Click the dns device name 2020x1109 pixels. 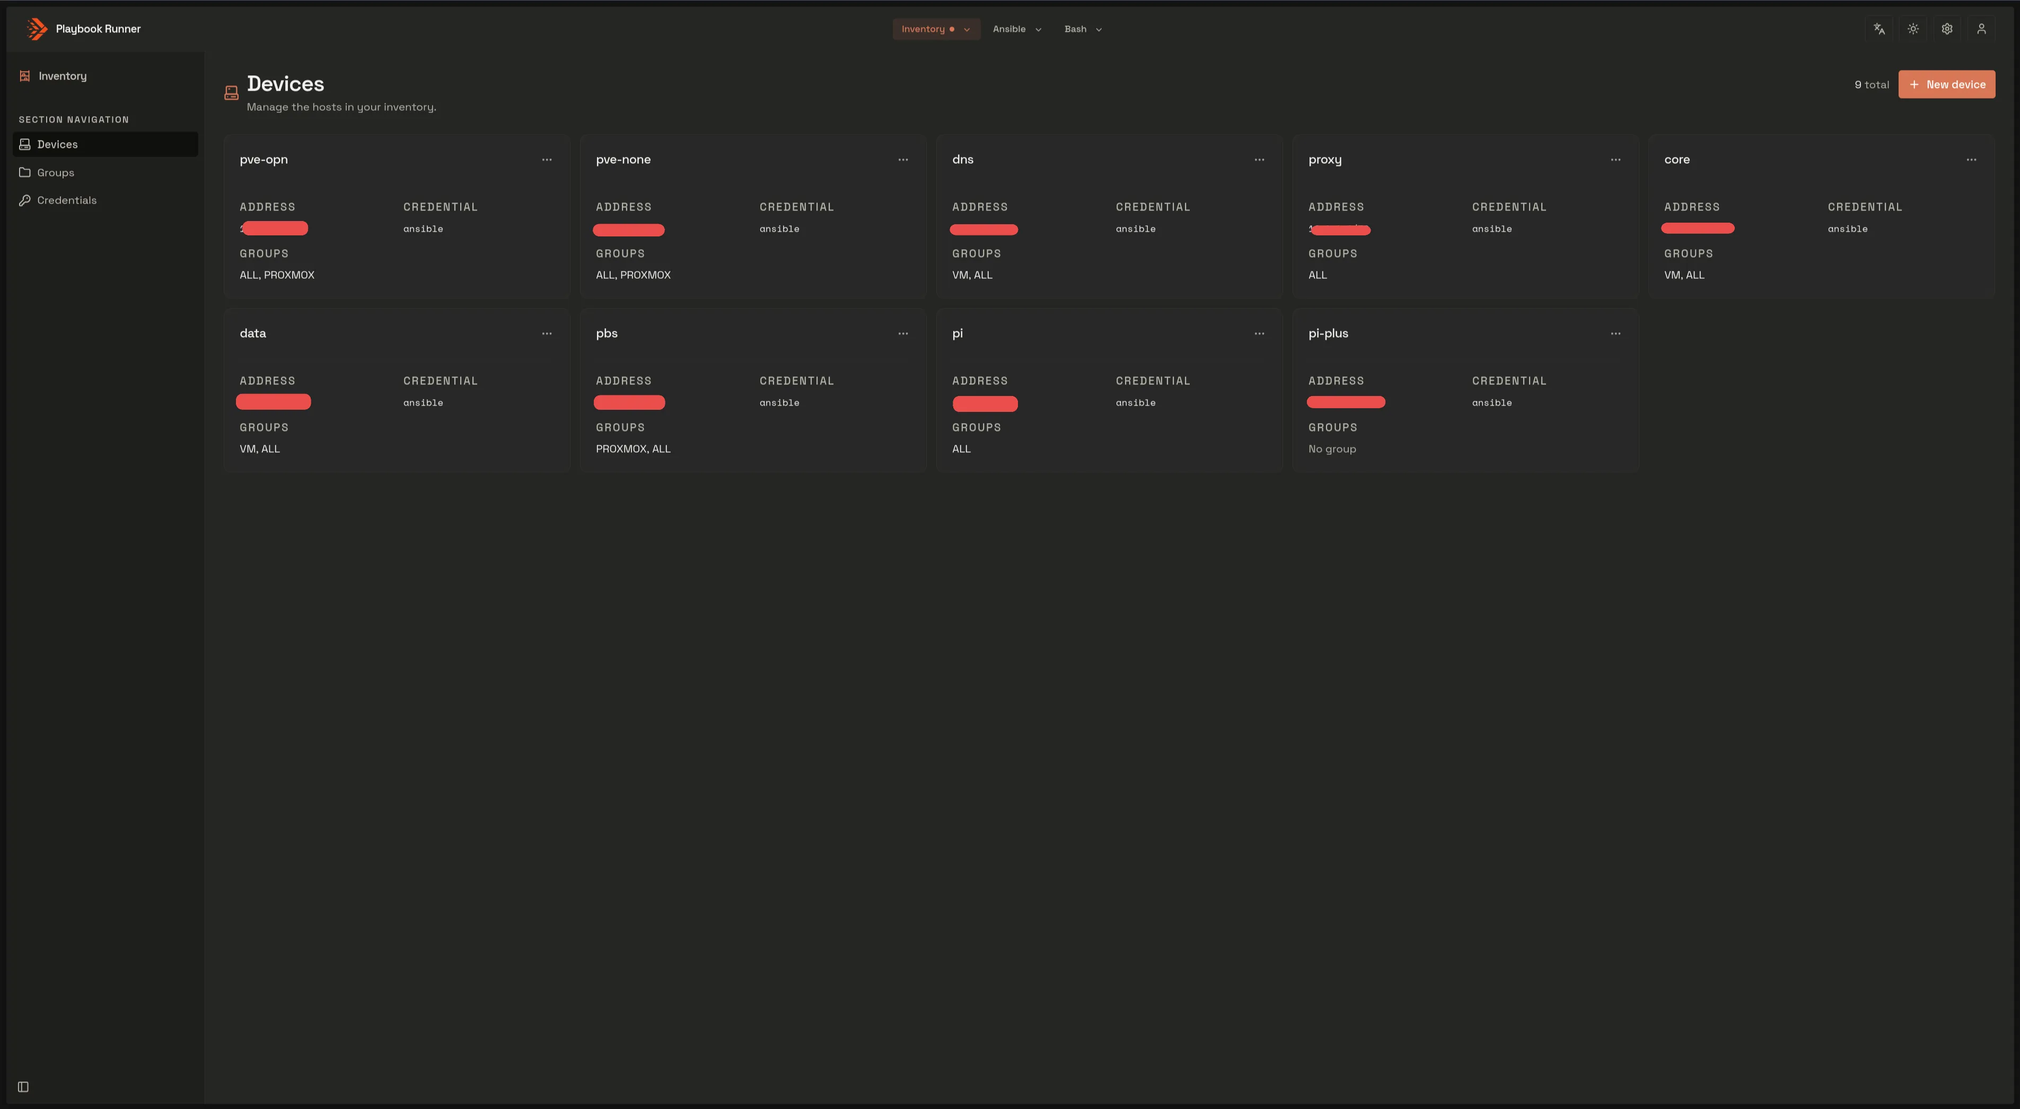(962, 160)
